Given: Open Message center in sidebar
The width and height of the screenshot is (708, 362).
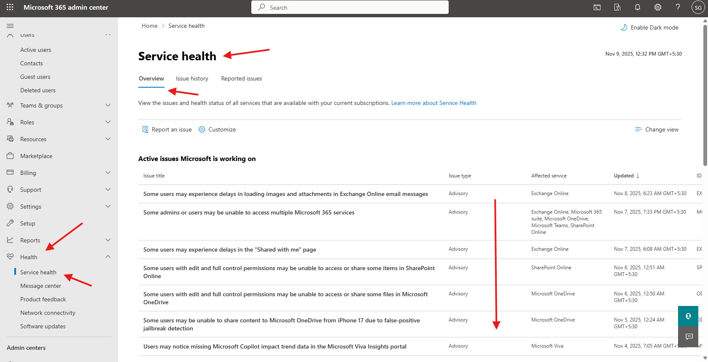Looking at the screenshot, I should (41, 286).
